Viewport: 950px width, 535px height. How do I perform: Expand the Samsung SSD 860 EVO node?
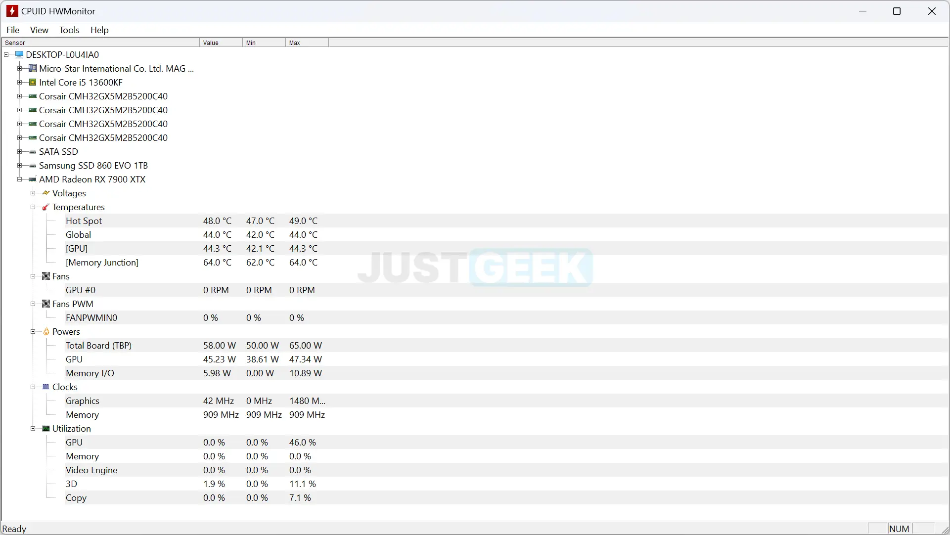tap(20, 166)
